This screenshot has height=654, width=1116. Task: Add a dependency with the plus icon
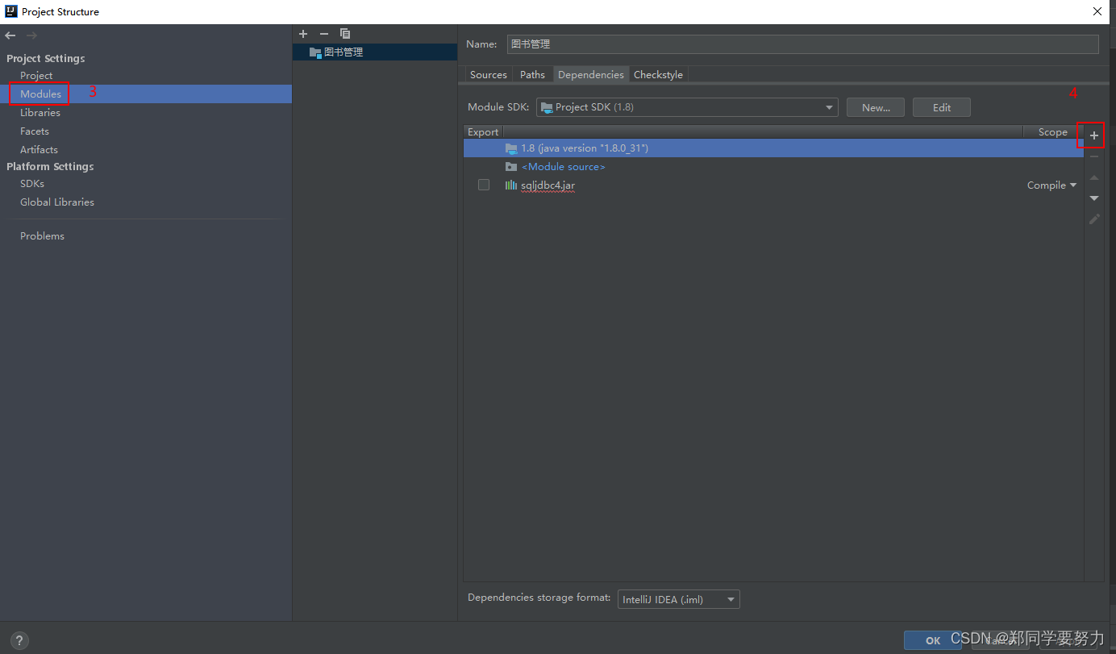point(1093,135)
